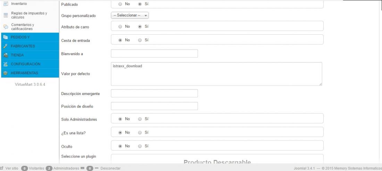
Task: Expand the HERRAMIENTAS menu section
Action: (x=30, y=73)
